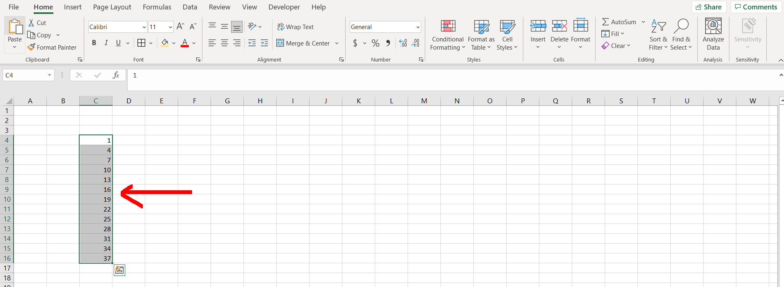
Task: Click the Cut scissors icon
Action: click(x=31, y=23)
